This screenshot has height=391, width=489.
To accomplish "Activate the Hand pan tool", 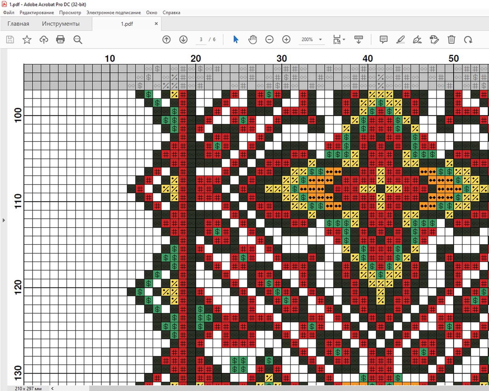I will click(253, 39).
